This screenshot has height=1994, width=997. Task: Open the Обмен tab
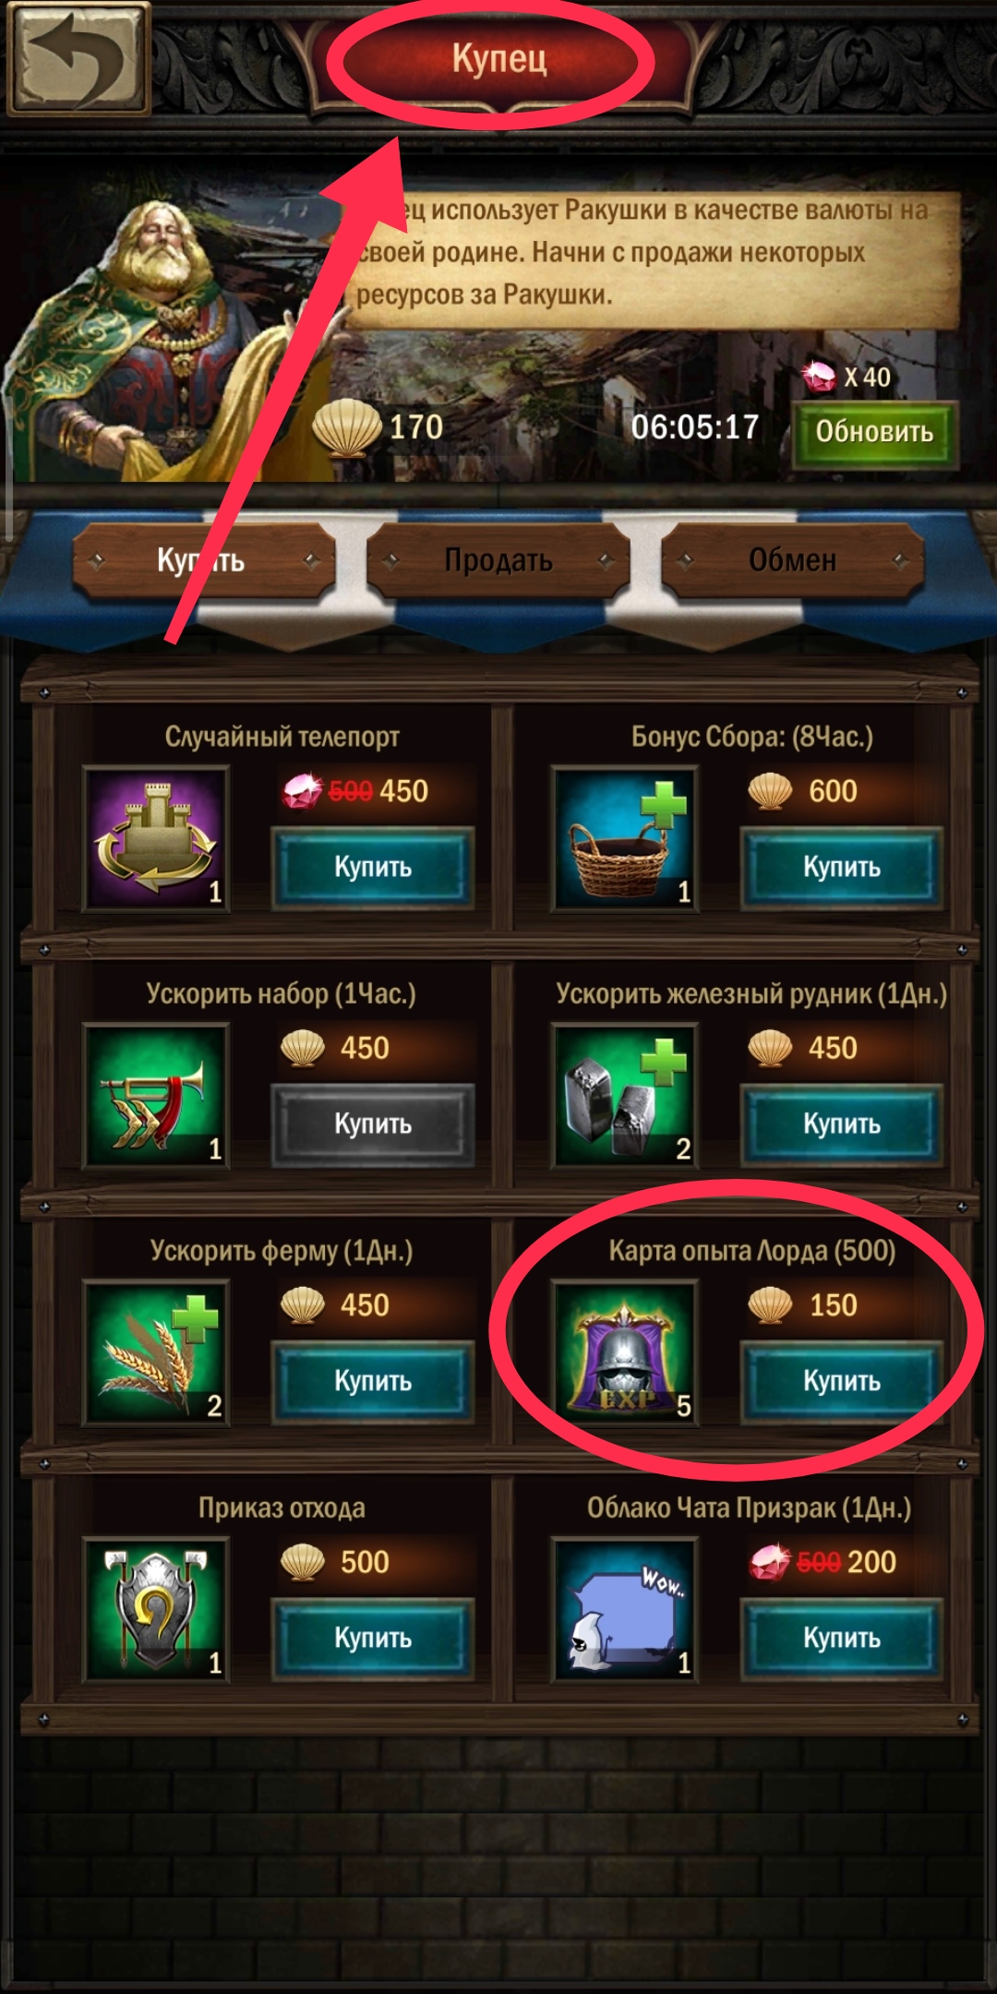click(792, 560)
